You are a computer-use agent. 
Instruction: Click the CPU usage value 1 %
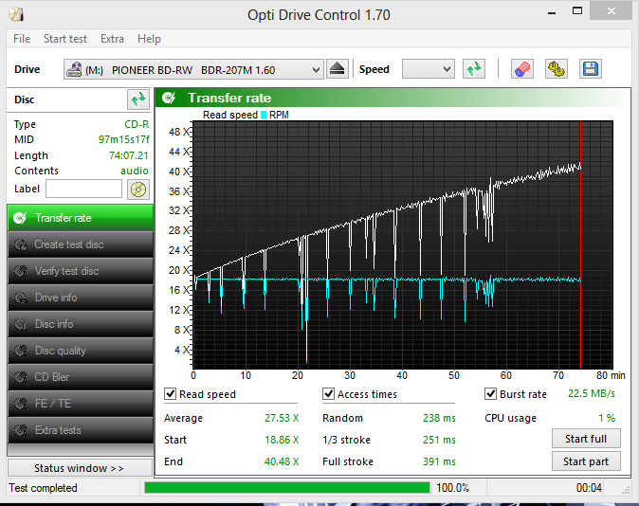click(607, 418)
